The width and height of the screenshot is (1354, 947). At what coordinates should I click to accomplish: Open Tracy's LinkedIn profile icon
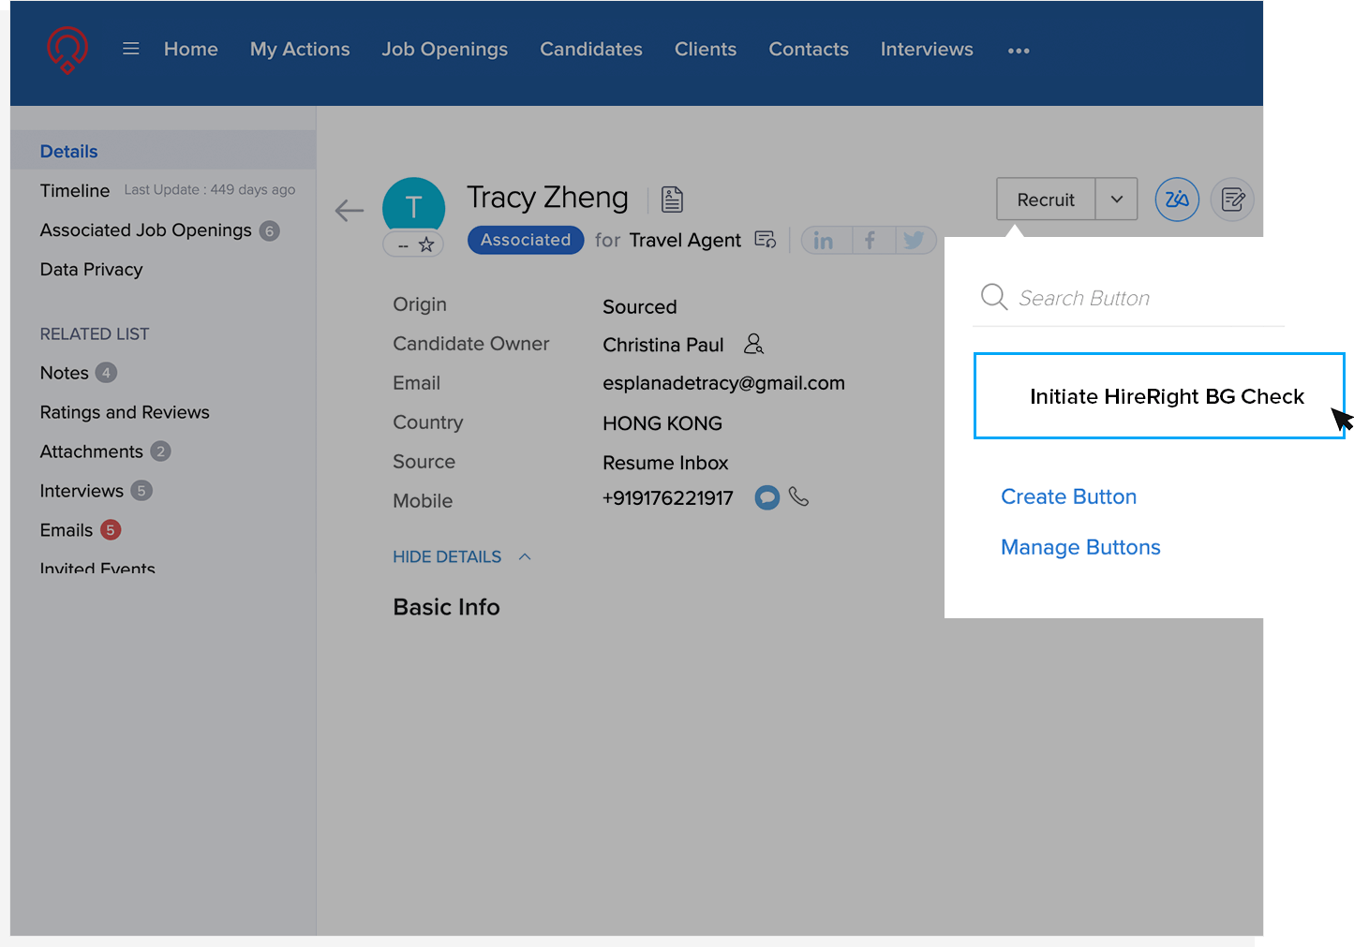point(824,240)
